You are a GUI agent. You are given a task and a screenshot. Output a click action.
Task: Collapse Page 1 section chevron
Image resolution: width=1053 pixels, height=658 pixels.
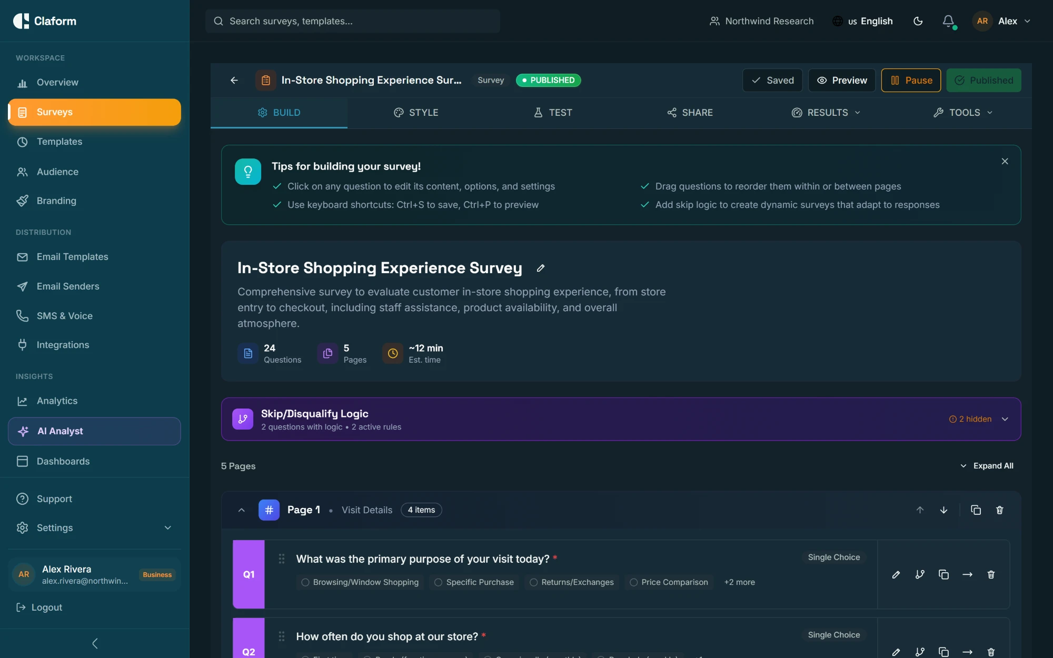[242, 510]
